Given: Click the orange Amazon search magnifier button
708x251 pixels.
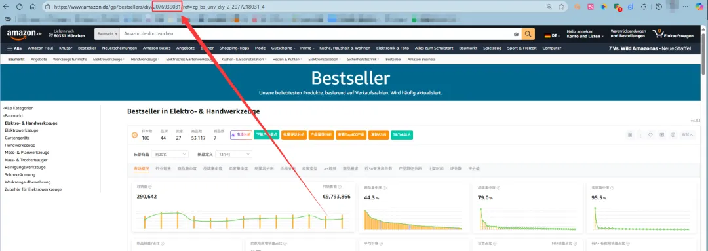Looking at the screenshot, I should (x=528, y=34).
